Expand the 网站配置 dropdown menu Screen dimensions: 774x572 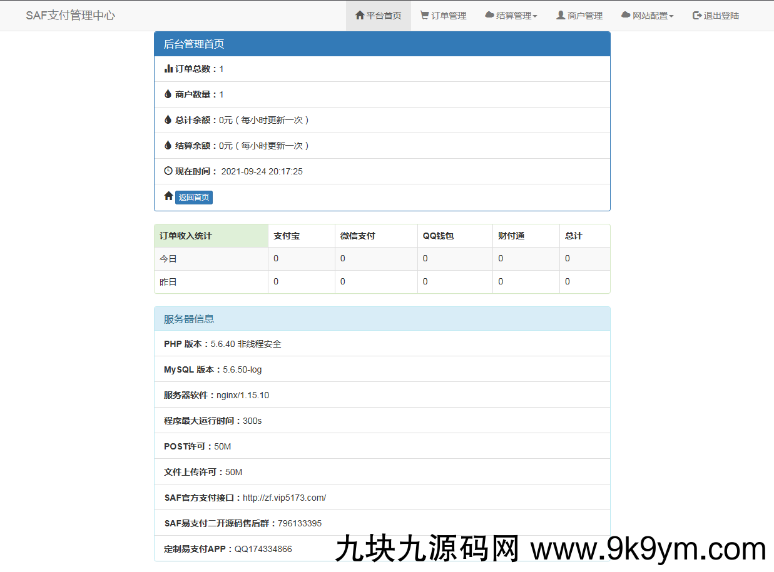coord(648,16)
